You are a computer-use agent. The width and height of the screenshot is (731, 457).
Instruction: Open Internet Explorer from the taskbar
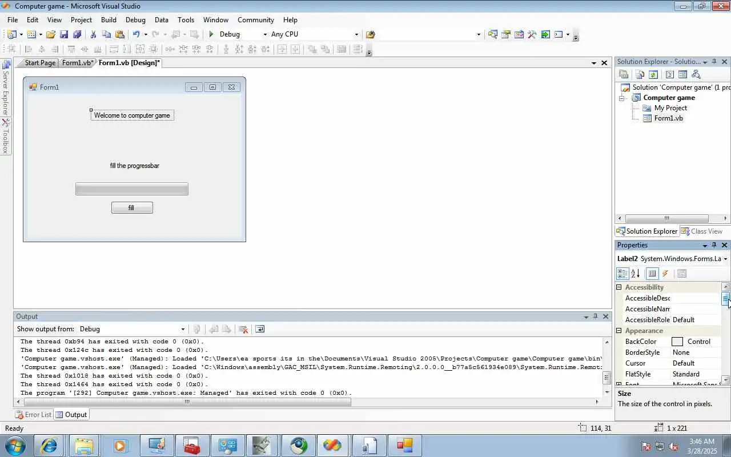click(x=49, y=446)
